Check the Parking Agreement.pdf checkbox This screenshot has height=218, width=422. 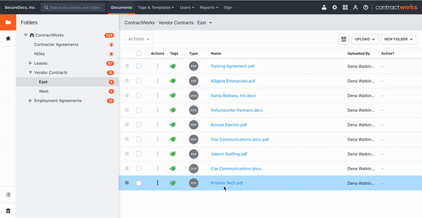tap(139, 66)
